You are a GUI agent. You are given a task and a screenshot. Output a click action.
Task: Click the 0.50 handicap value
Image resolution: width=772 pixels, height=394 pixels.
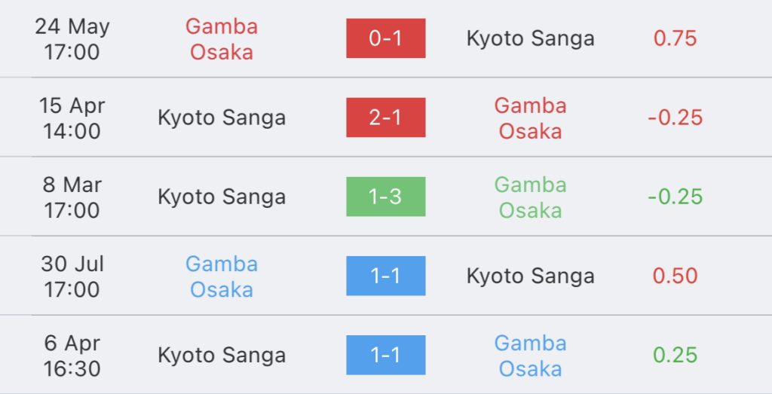pos(675,276)
